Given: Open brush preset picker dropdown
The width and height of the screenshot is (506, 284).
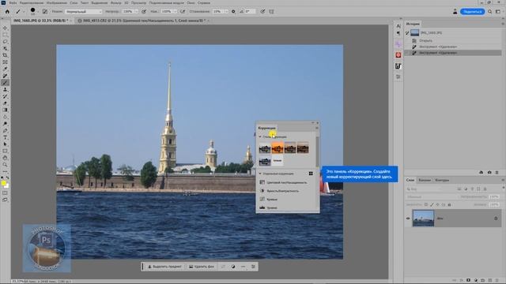Looking at the screenshot, I should [x=38, y=12].
